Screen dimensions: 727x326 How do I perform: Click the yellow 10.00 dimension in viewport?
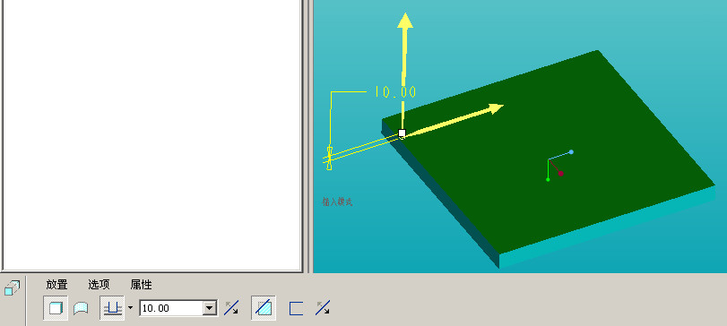(395, 91)
